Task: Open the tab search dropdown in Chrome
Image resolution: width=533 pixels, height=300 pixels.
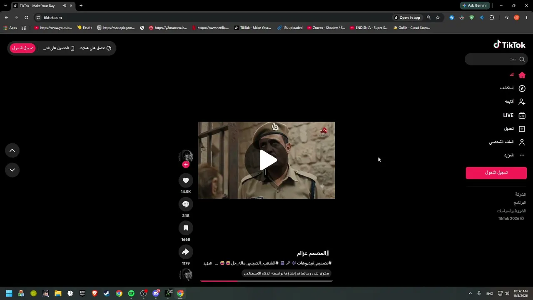Action: (5, 6)
